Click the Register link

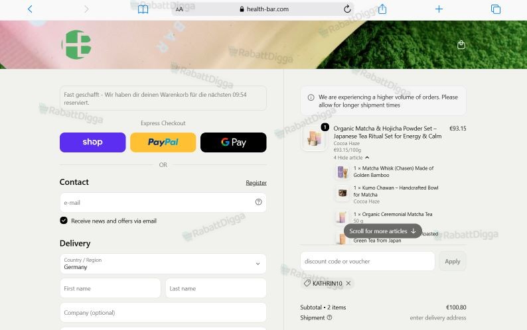pos(256,183)
